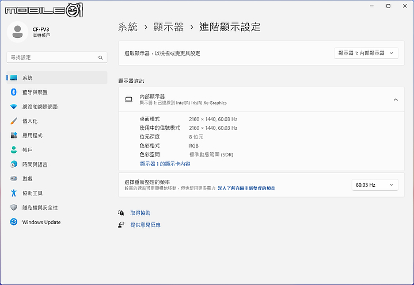Click the 提供意見反應 link
Viewport: 414px width, 285px height.
point(145,225)
